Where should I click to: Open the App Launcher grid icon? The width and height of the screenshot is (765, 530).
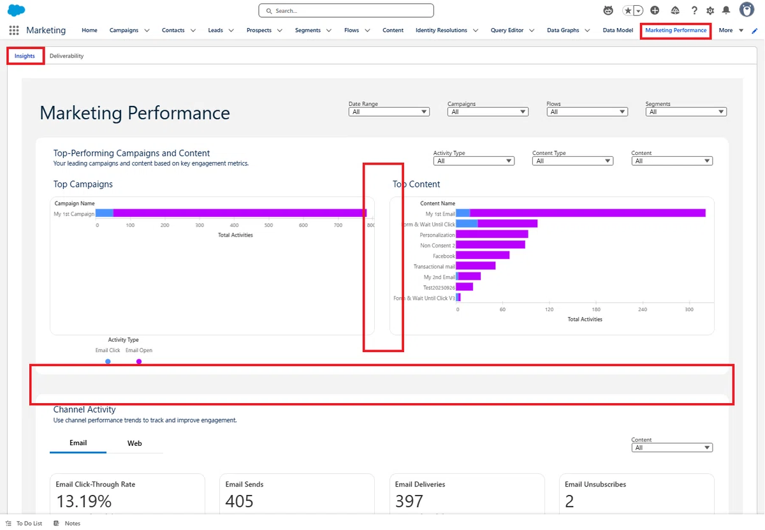(x=14, y=30)
